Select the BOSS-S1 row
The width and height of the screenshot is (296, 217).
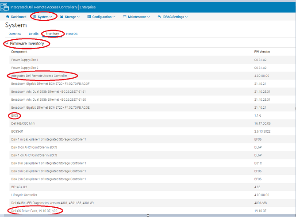coord(153,131)
